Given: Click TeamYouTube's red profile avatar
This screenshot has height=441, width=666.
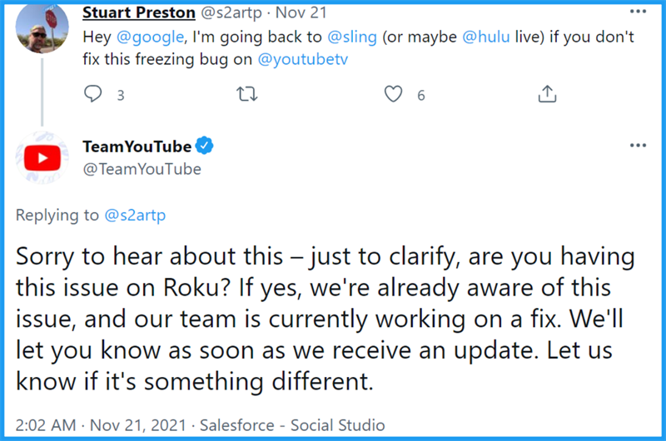Looking at the screenshot, I should tap(42, 157).
